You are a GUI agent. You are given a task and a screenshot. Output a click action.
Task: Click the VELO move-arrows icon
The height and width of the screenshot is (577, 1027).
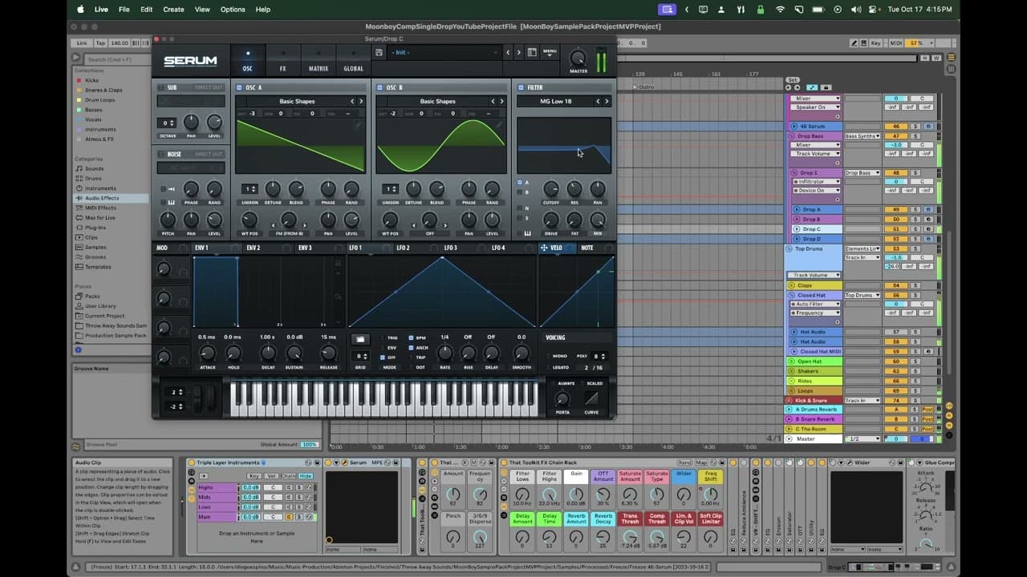544,248
